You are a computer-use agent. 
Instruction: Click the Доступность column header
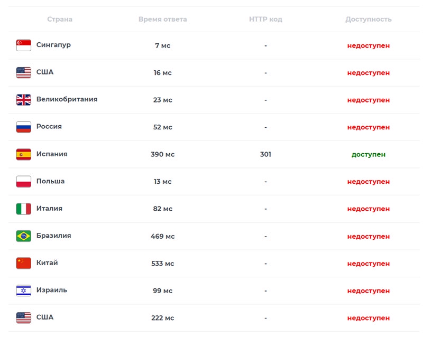tap(369, 19)
